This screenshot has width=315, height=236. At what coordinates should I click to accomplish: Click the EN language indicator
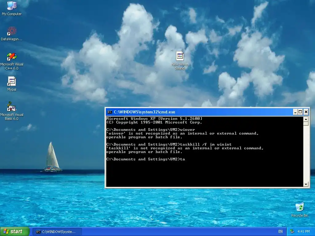click(x=281, y=231)
